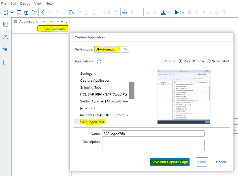Expand the bookmark dropdown arrow
The image size is (238, 176).
tap(137, 12)
